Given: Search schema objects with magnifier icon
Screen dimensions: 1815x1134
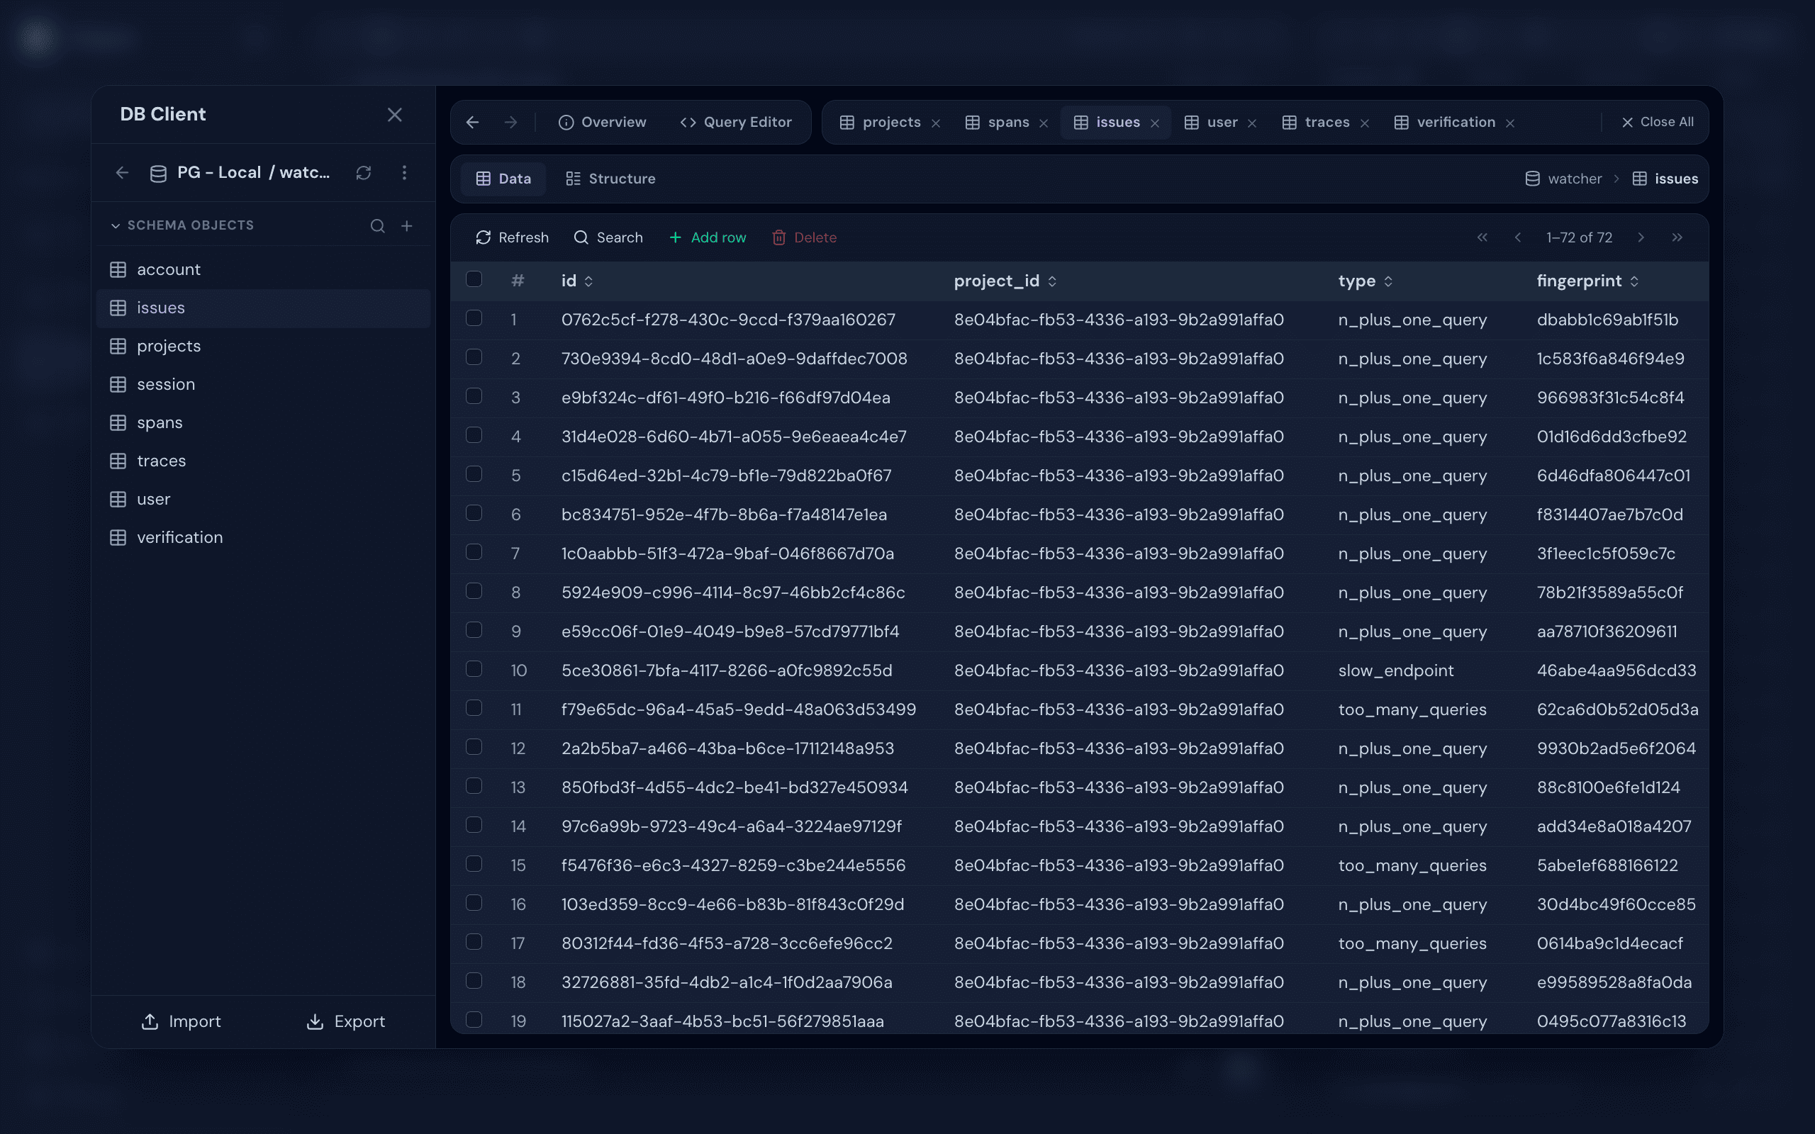Looking at the screenshot, I should (377, 226).
